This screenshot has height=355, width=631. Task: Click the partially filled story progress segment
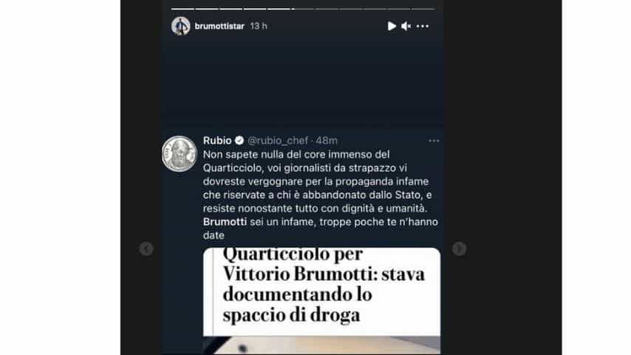tap(303, 8)
